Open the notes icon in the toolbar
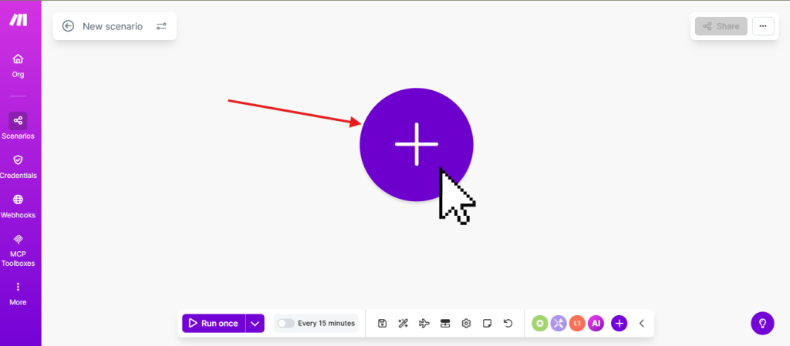 coord(487,324)
